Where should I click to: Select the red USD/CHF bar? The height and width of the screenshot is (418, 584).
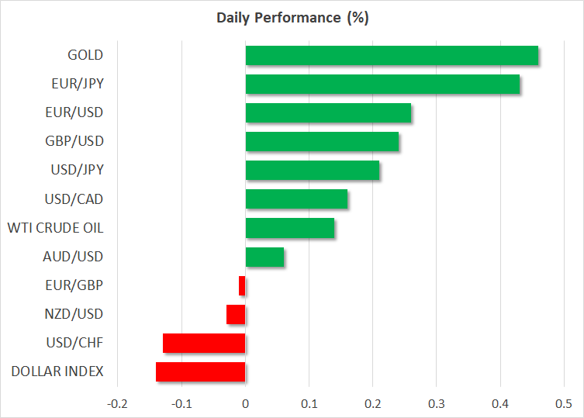tap(204, 343)
